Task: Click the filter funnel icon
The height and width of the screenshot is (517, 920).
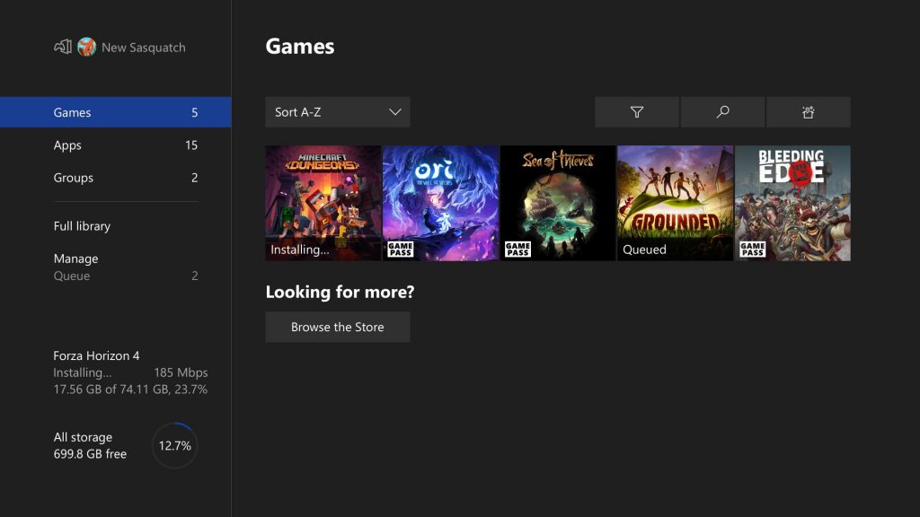Action: (637, 112)
